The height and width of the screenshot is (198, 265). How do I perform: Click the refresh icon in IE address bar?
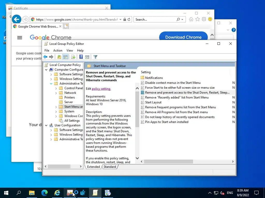129,19
